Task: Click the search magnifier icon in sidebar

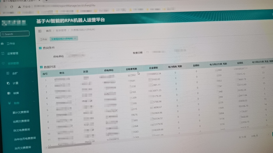Action: (3, 34)
